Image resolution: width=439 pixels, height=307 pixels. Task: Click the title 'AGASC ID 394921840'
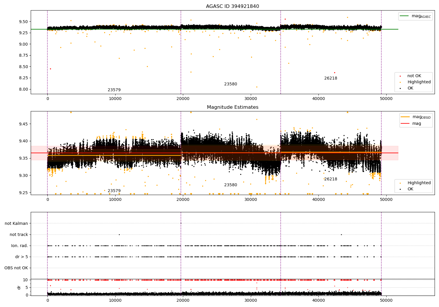pos(232,6)
